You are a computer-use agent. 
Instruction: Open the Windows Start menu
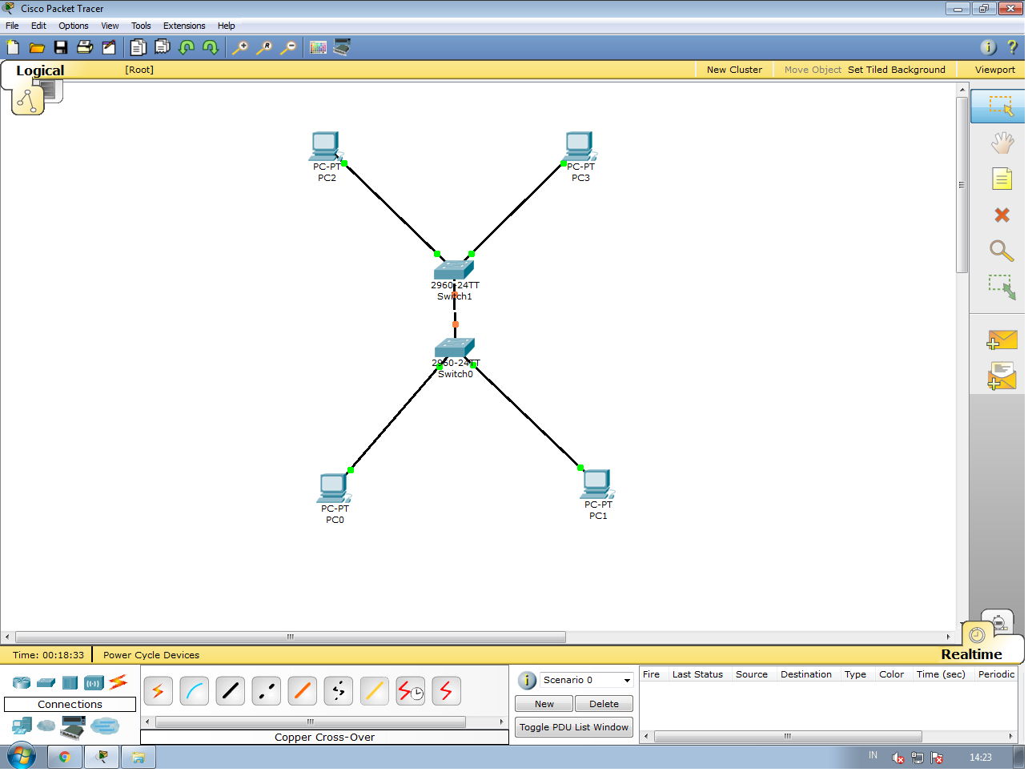tap(21, 758)
